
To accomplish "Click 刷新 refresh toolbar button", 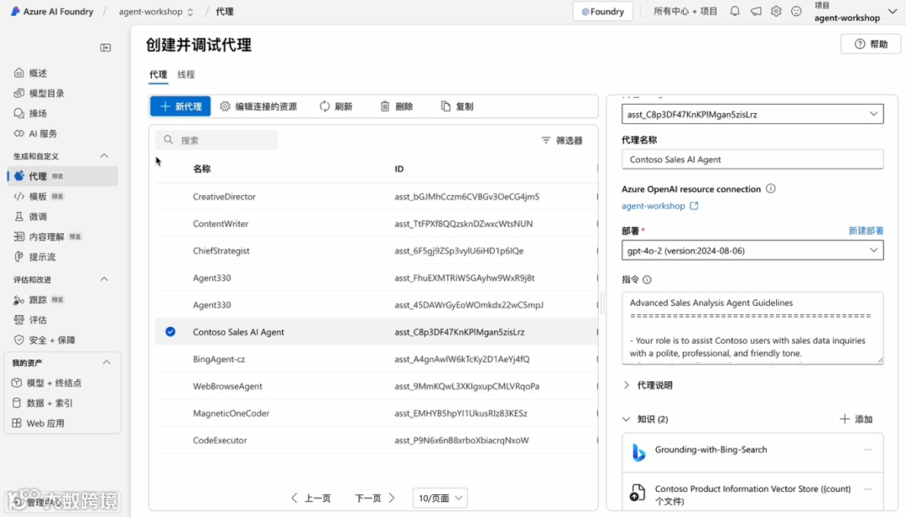I will [x=336, y=106].
